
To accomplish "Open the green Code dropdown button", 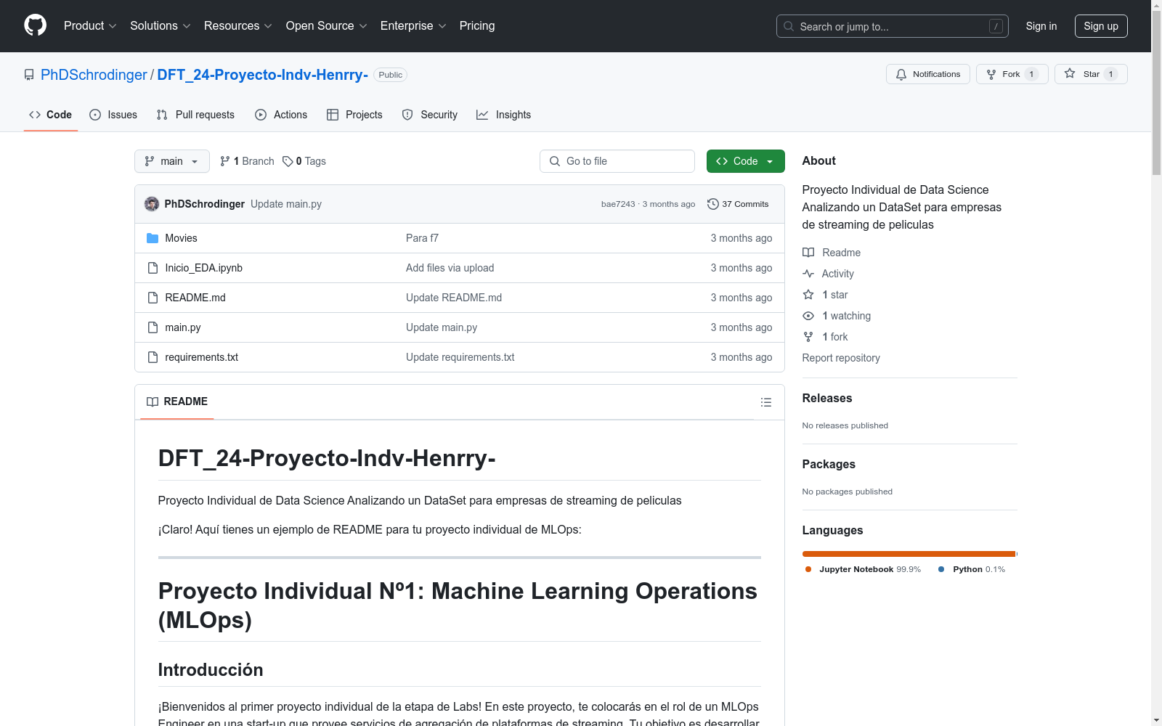I will pos(745,161).
